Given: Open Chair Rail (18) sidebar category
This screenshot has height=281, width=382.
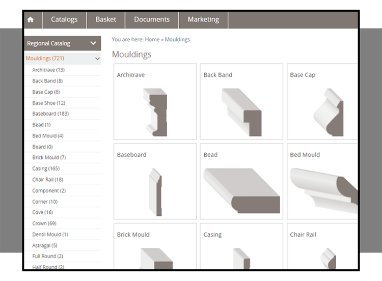Looking at the screenshot, I should click(48, 180).
